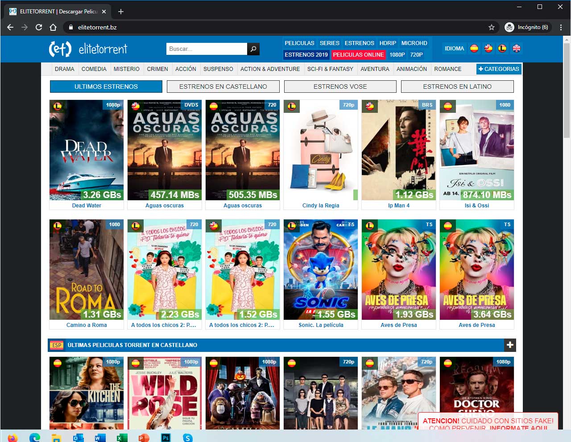The height and width of the screenshot is (442, 571).
Task: Click the red PELICULAS ONLINE button
Action: tap(358, 55)
